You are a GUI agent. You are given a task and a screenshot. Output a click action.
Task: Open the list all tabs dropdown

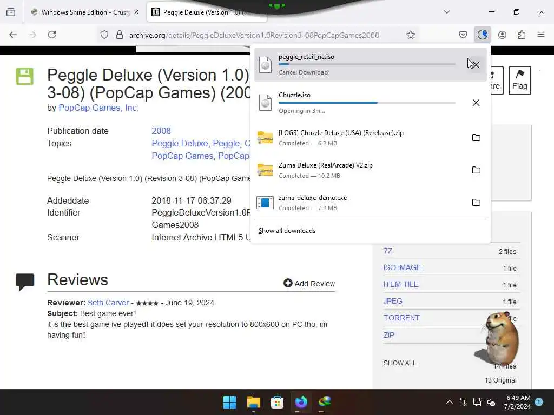[x=446, y=12]
